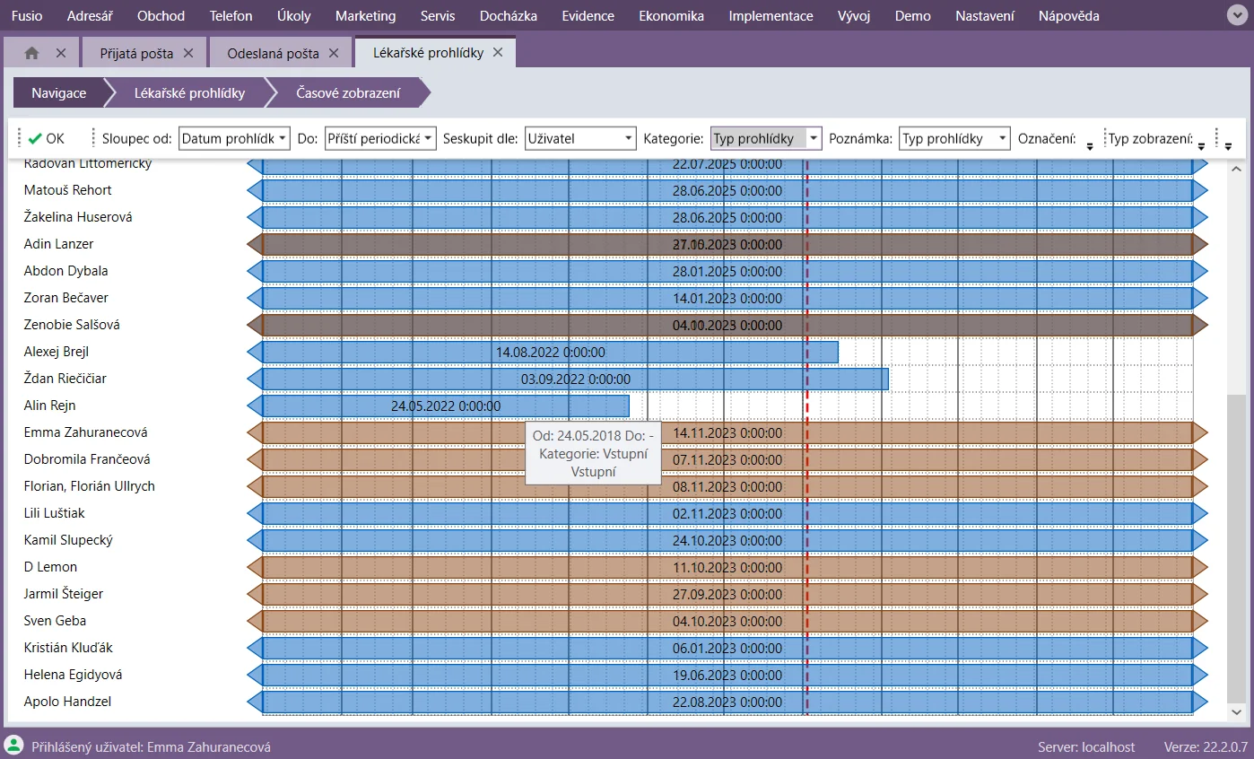1254x759 pixels.
Task: Open the Označení toolbar overflow arrow
Action: pyautogui.click(x=1090, y=145)
